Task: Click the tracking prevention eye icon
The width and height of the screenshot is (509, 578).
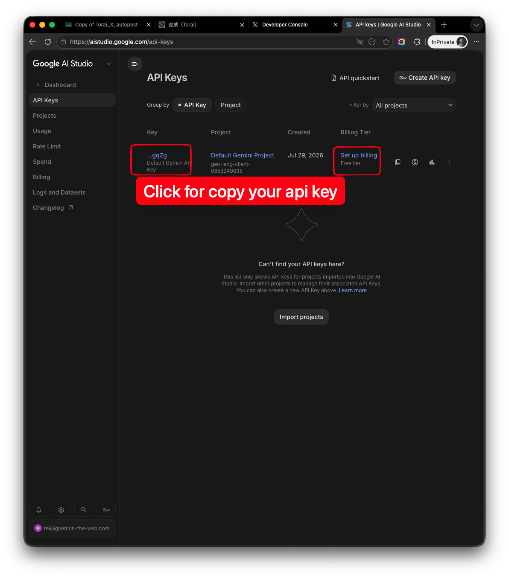Action: tap(360, 42)
